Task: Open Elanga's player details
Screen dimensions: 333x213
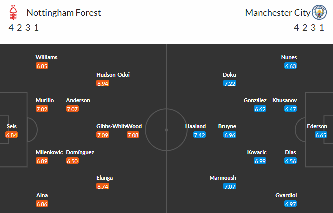Action: (x=105, y=178)
